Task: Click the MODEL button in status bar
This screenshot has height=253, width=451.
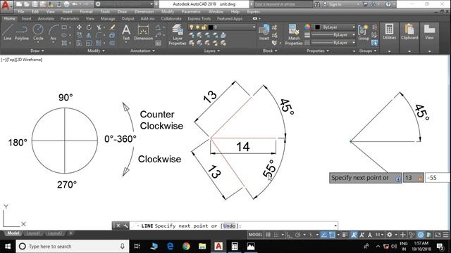Action: click(x=255, y=235)
